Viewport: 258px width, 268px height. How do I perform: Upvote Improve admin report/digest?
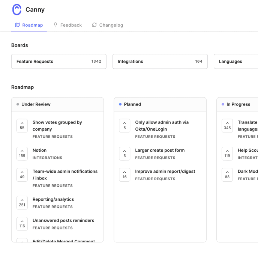click(124, 175)
